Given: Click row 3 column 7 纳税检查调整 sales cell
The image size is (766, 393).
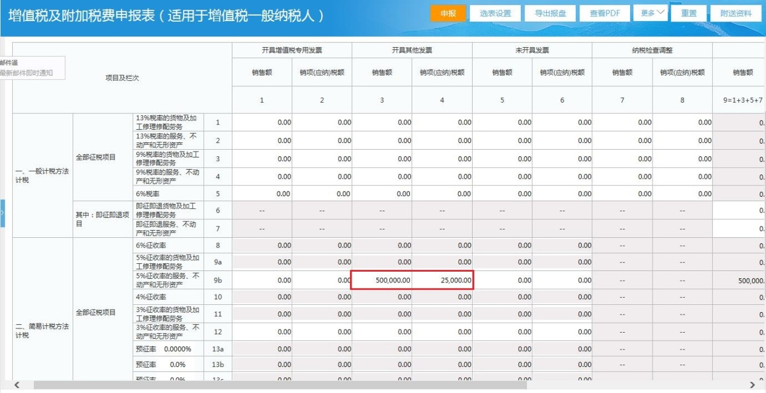Looking at the screenshot, I should [622, 158].
